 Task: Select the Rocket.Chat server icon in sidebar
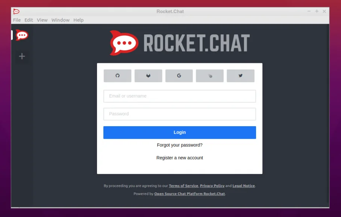pos(21,35)
